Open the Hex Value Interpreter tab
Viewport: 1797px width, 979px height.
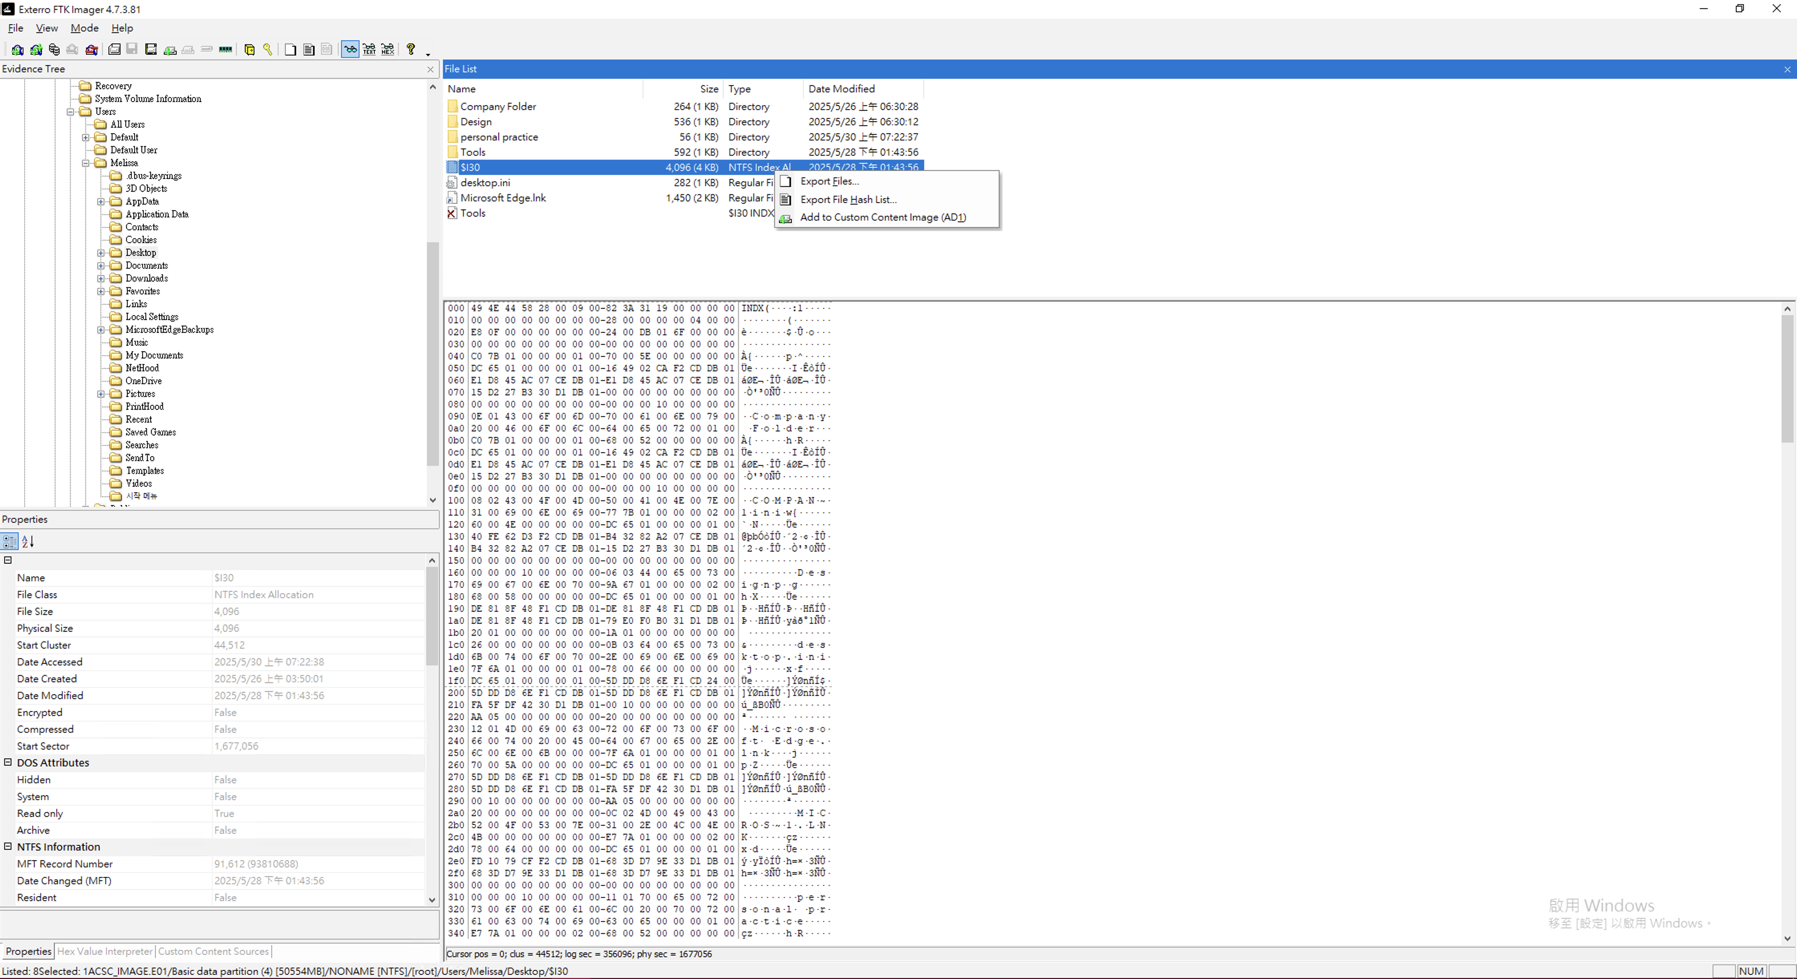pos(105,951)
